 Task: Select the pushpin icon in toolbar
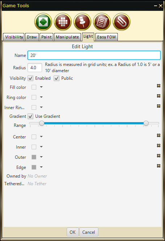coord(82,22)
